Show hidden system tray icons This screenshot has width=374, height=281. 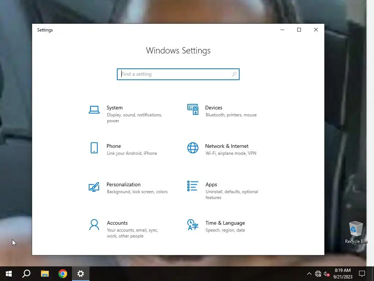[x=309, y=274]
